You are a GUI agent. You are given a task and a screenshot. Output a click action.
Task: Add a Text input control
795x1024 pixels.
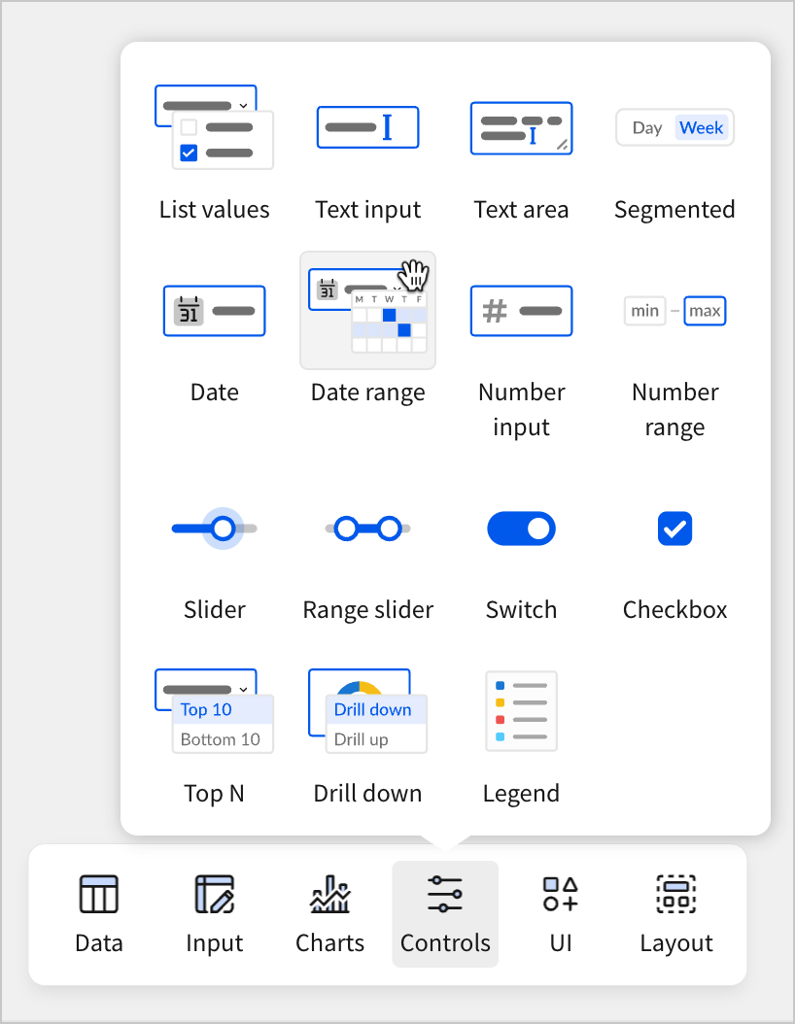(x=367, y=128)
